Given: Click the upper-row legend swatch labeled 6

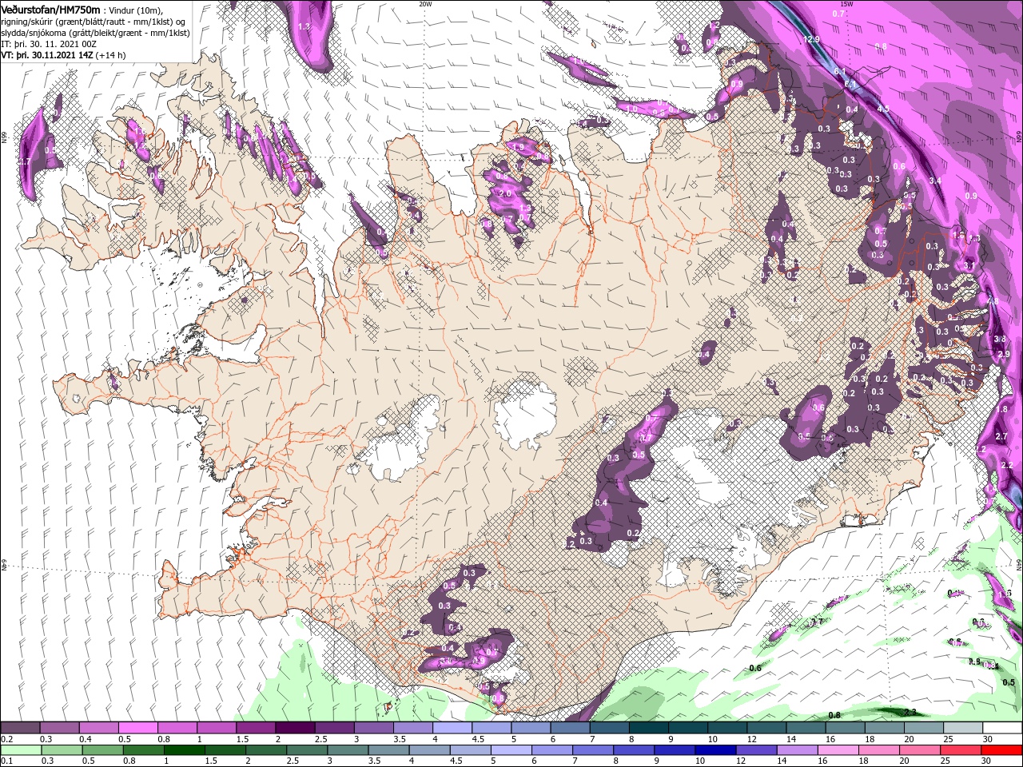Looking at the screenshot, I should (x=571, y=728).
